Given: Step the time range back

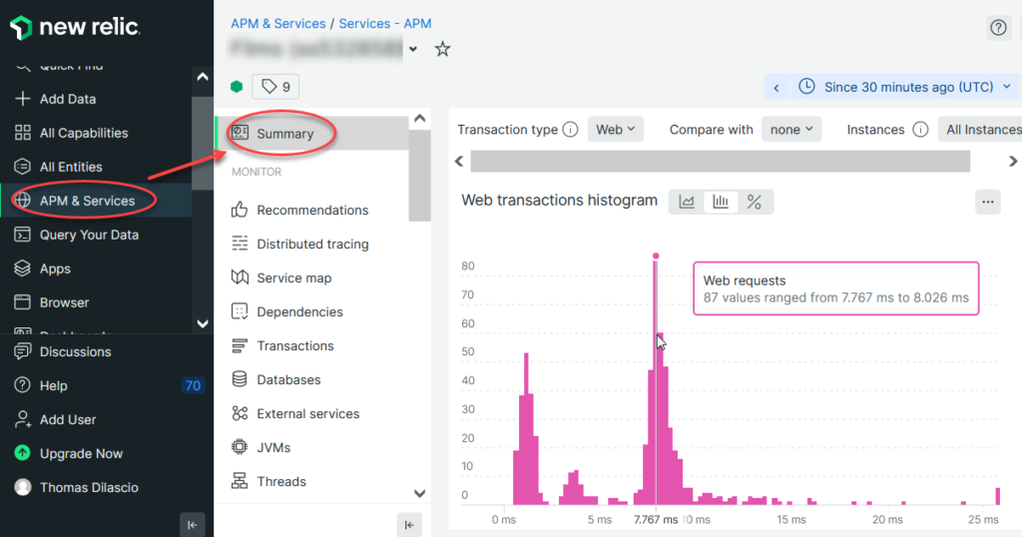Looking at the screenshot, I should (776, 87).
